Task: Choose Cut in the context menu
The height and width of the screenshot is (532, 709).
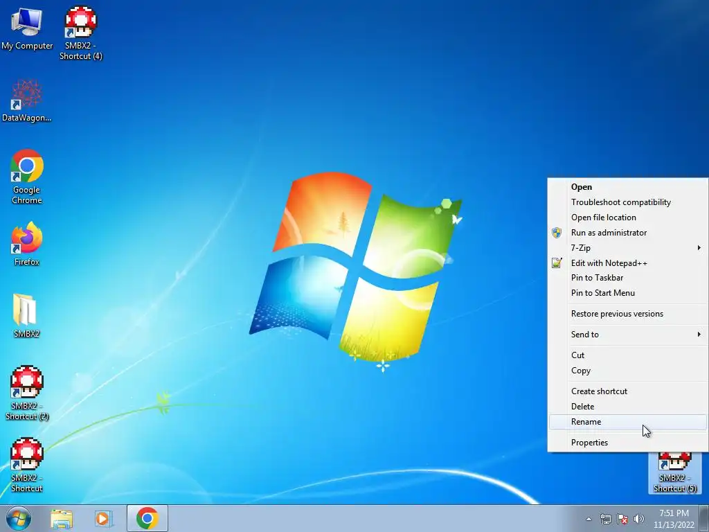Action: point(628,355)
